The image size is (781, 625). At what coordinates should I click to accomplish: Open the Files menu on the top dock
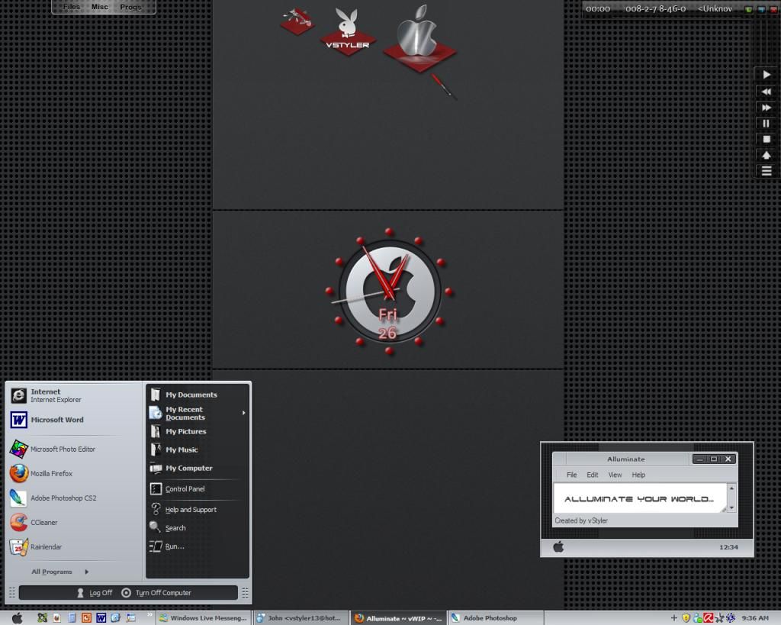tap(71, 6)
